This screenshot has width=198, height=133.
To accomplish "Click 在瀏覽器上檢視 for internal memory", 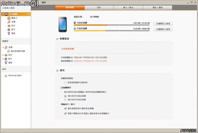I will pyautogui.click(x=163, y=24).
